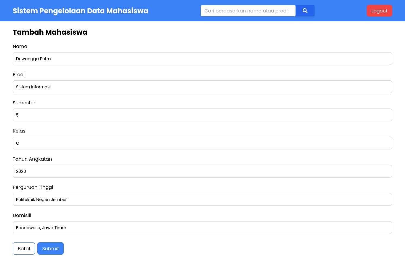405x263 pixels.
Task: Log out with the red Logout button
Action: [x=380, y=11]
